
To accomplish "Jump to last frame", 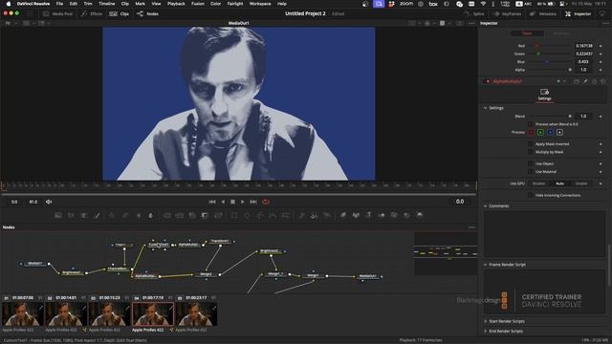I will tap(253, 202).
